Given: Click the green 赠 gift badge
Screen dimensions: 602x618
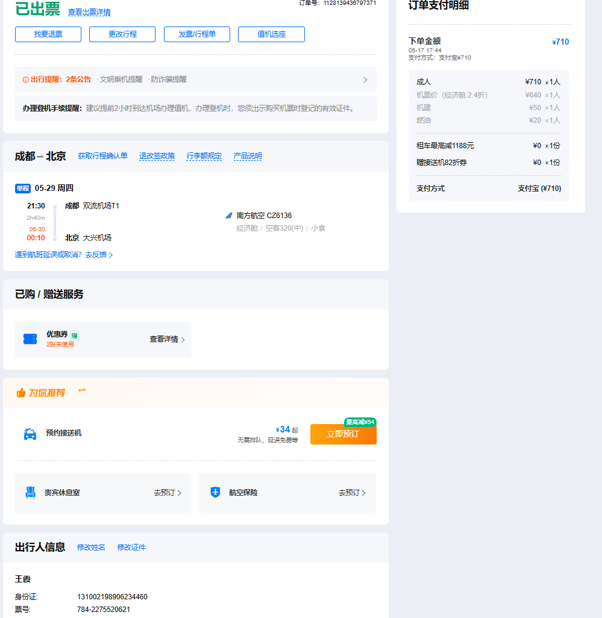Looking at the screenshot, I should click(x=74, y=336).
